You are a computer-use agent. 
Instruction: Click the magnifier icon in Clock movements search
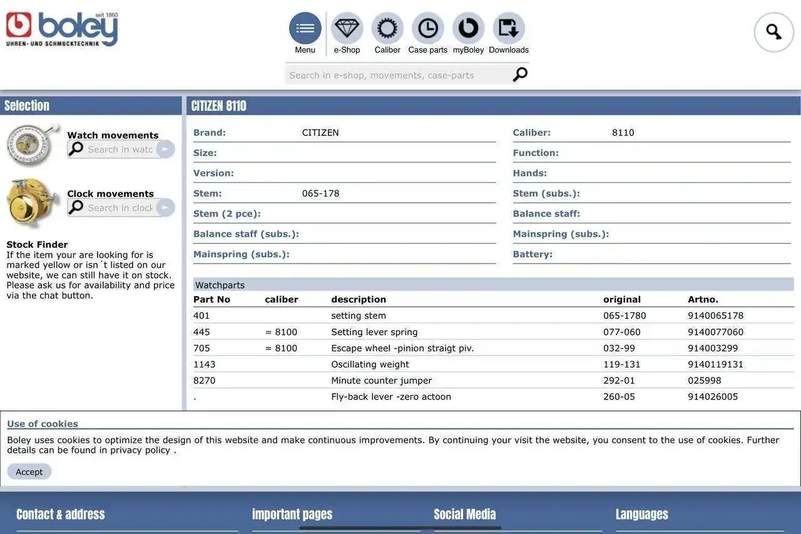pos(76,207)
